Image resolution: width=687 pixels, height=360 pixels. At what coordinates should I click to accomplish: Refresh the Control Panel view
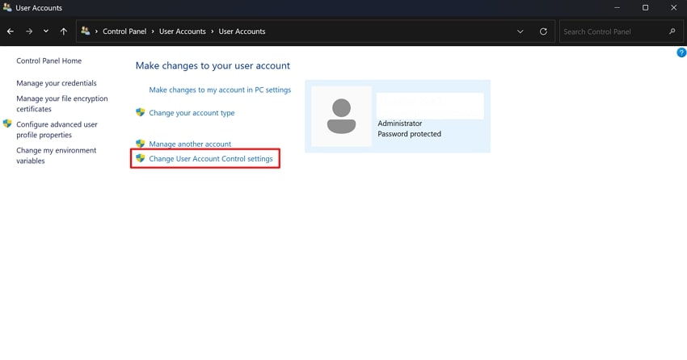tap(543, 31)
